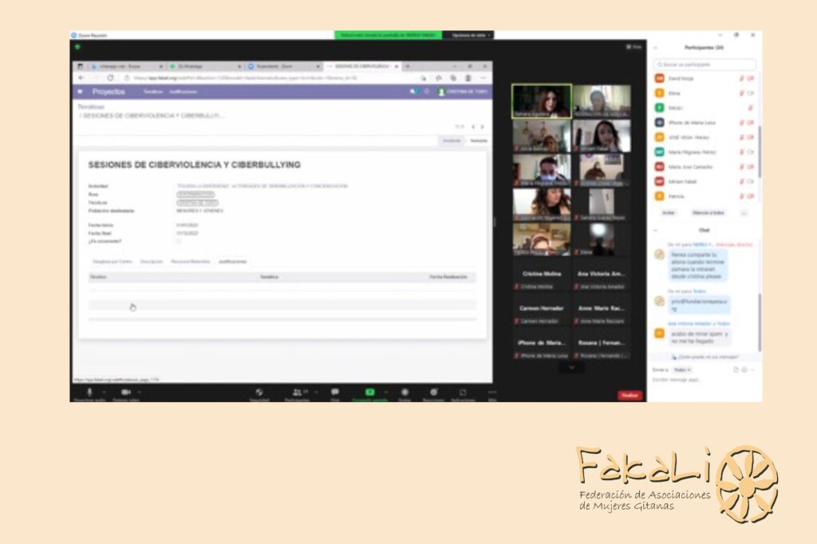
Task: Open share screen options arrow
Action: [385, 392]
